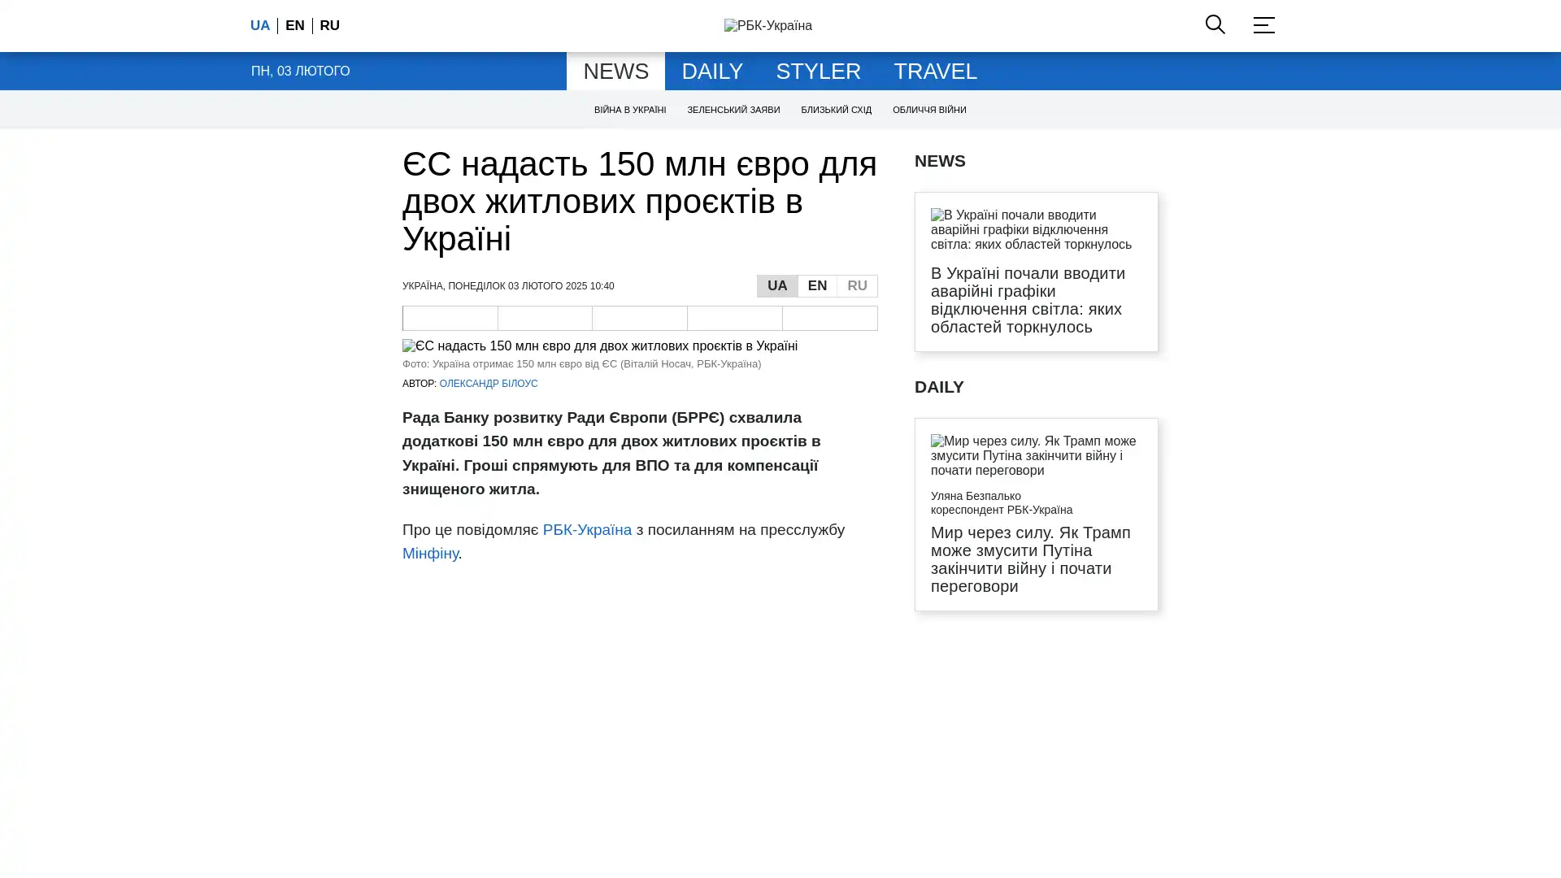Open the DAILY section tab

click(711, 72)
